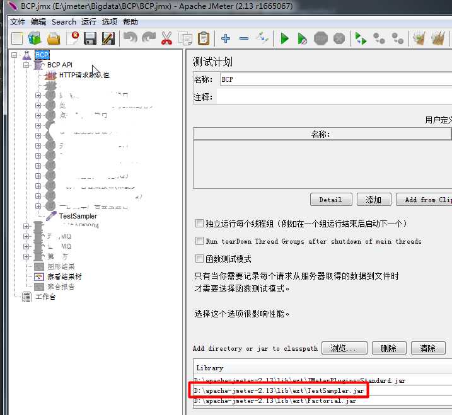Screen dimensions: 452x415
Task: Open the 选项 menu
Action: pos(110,22)
